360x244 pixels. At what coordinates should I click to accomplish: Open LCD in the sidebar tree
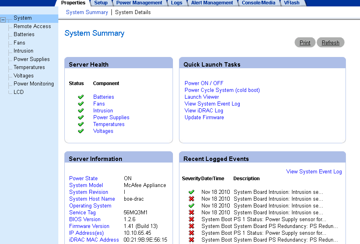tap(19, 92)
